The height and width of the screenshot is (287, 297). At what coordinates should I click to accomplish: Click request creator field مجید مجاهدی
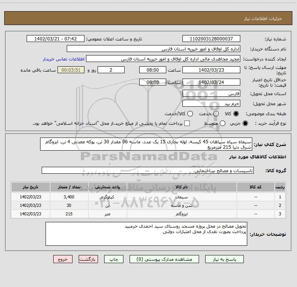pyautogui.click(x=163, y=59)
